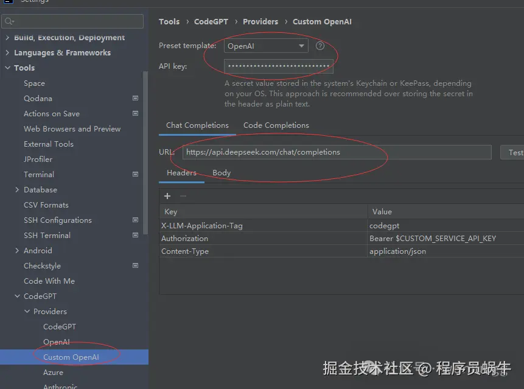Collapse the CodeGPT node

[x=17, y=296]
